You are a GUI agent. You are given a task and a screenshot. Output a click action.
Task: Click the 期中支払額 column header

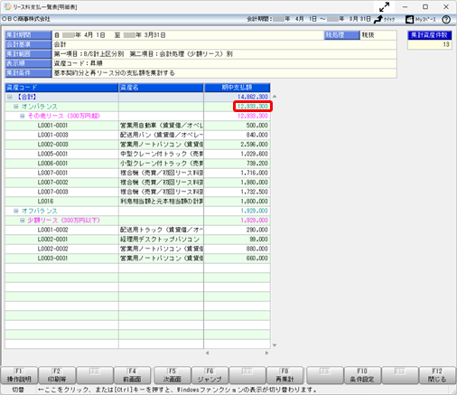click(x=238, y=88)
